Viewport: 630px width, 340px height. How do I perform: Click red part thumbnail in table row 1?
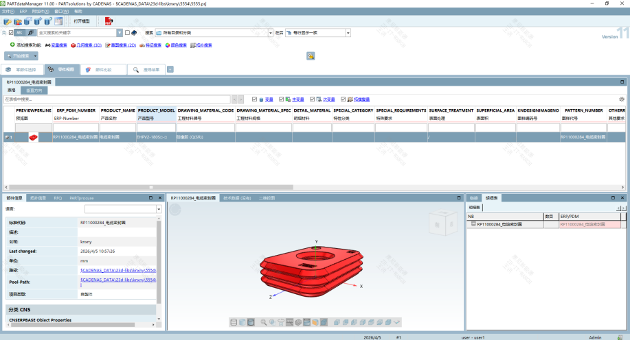[34, 137]
